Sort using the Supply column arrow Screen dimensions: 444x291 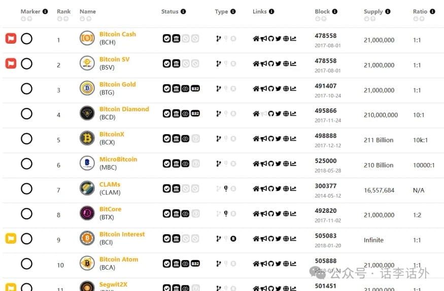(366, 19)
